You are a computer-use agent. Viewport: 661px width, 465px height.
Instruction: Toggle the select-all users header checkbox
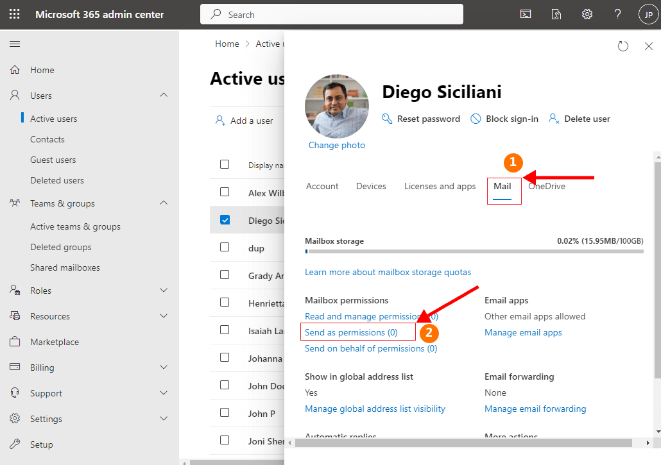tap(225, 164)
